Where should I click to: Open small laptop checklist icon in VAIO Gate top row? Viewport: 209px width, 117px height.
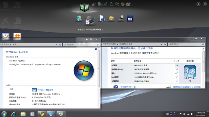94,4
